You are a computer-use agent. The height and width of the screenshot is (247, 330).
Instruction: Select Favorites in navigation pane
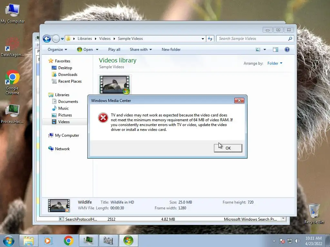pyautogui.click(x=63, y=61)
